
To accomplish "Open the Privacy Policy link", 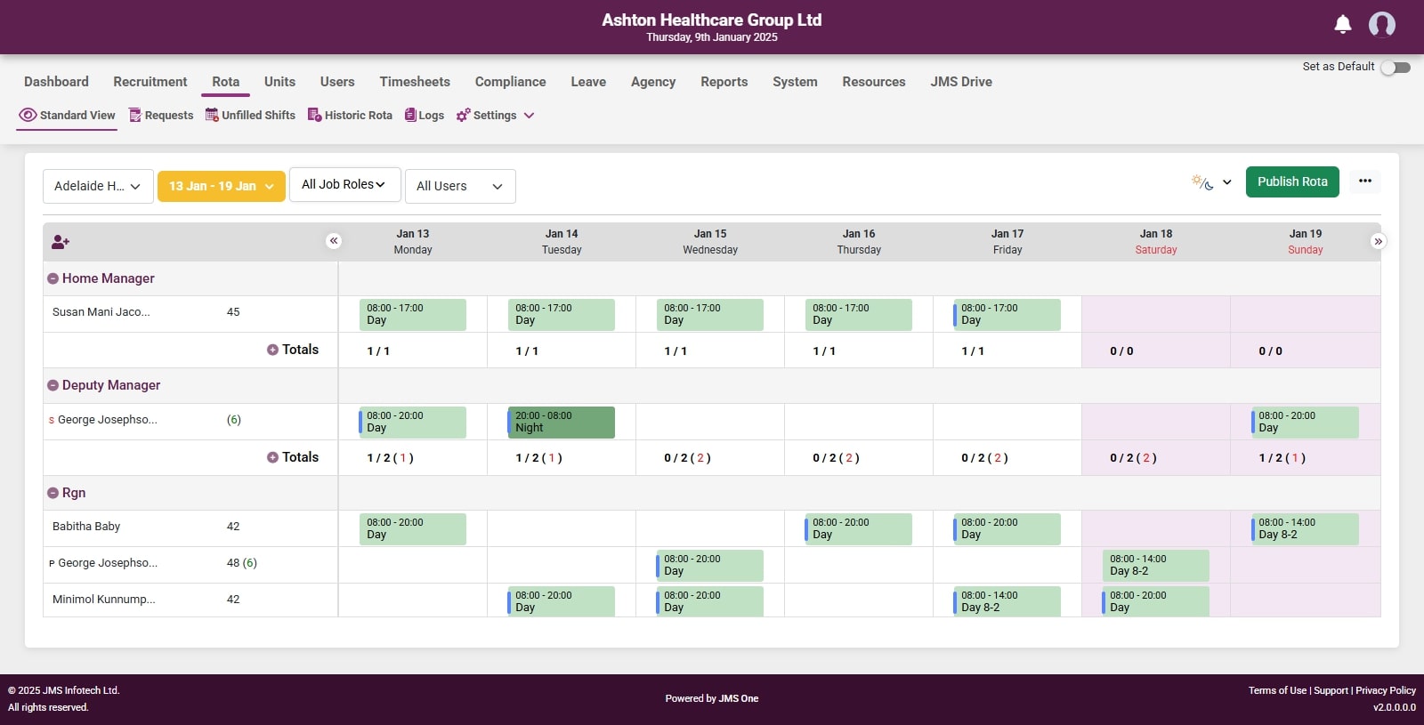I will click(1385, 690).
